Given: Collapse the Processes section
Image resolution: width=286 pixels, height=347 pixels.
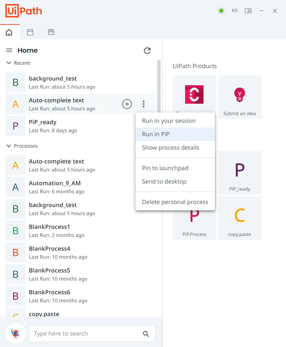Looking at the screenshot, I should click(9, 146).
